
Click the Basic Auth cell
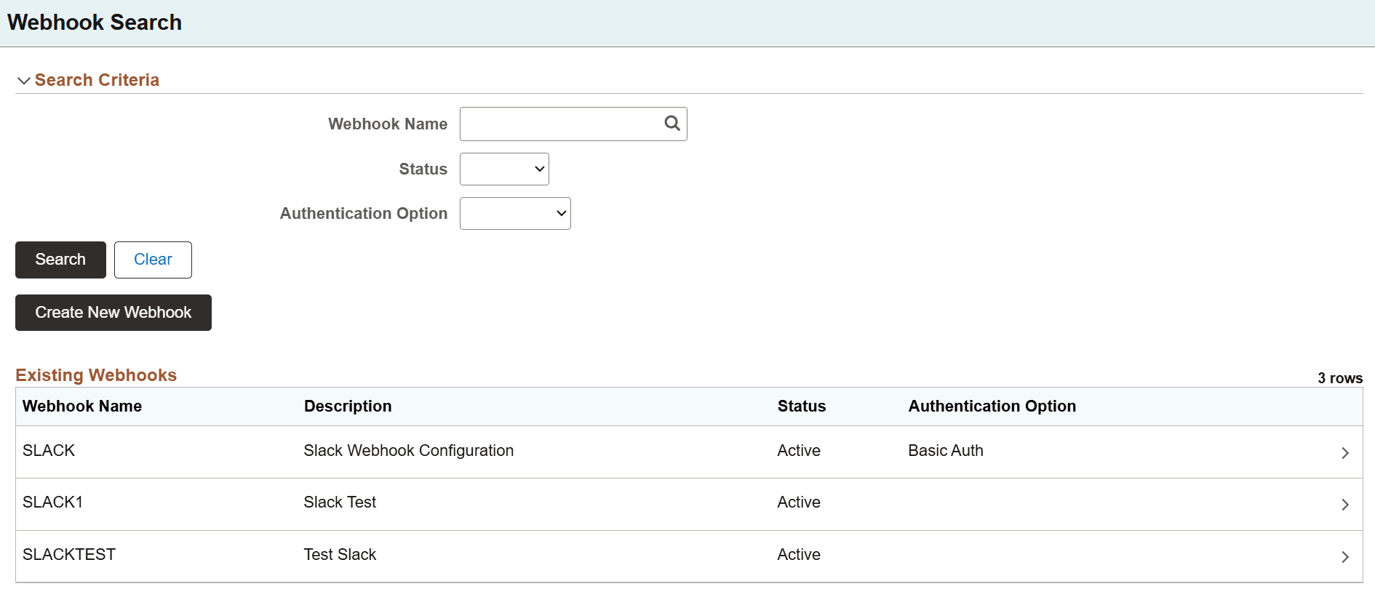coord(946,450)
